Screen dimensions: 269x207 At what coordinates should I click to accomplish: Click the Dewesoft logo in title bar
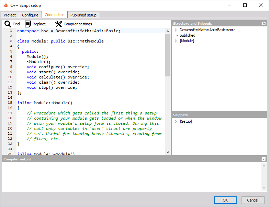click(6, 5)
